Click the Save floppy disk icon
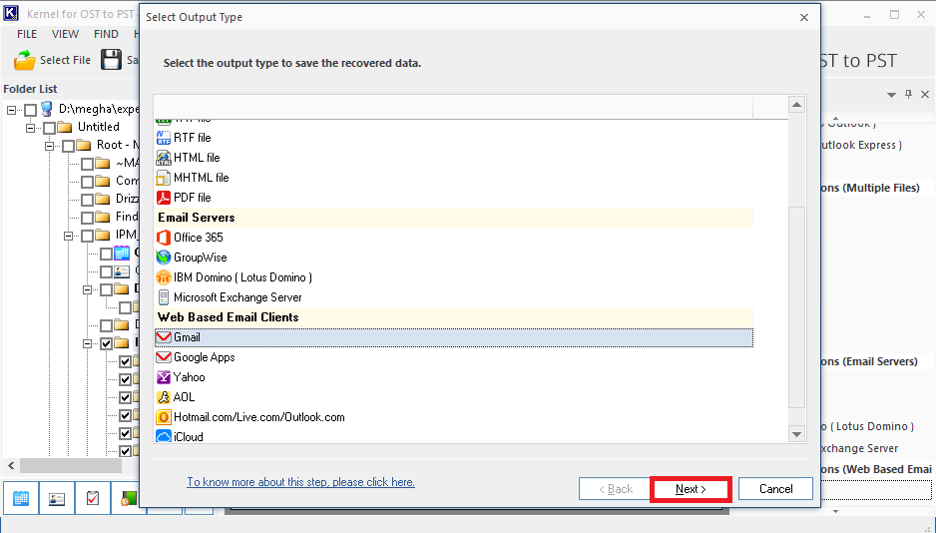The height and width of the screenshot is (533, 936). [x=111, y=60]
